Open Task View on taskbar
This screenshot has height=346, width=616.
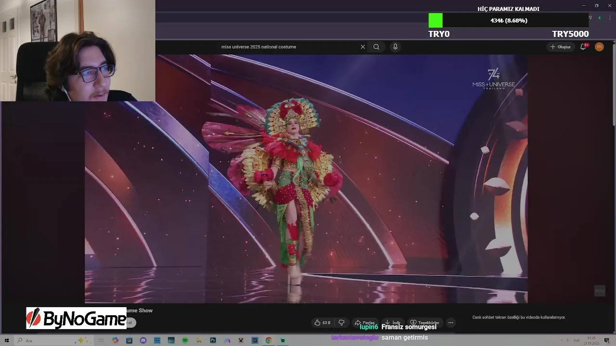tap(101, 340)
